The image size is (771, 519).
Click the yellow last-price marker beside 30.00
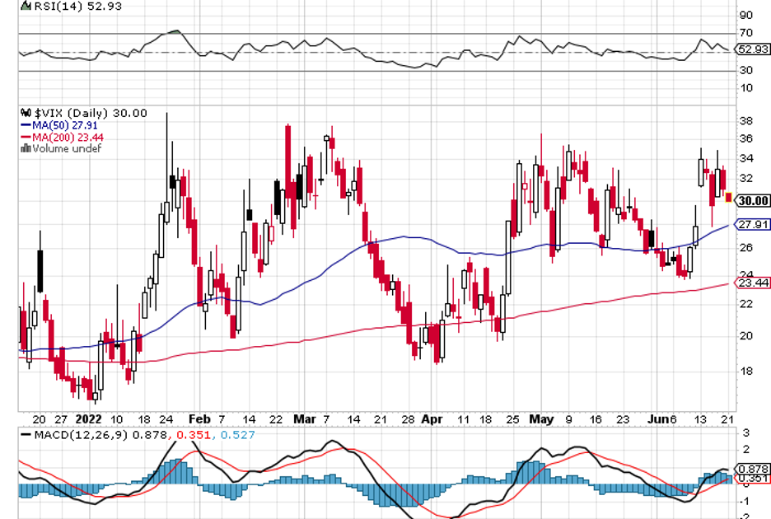(x=728, y=197)
